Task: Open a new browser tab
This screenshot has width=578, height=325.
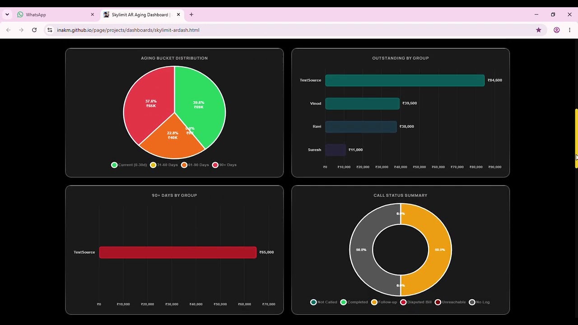Action: pos(191,14)
